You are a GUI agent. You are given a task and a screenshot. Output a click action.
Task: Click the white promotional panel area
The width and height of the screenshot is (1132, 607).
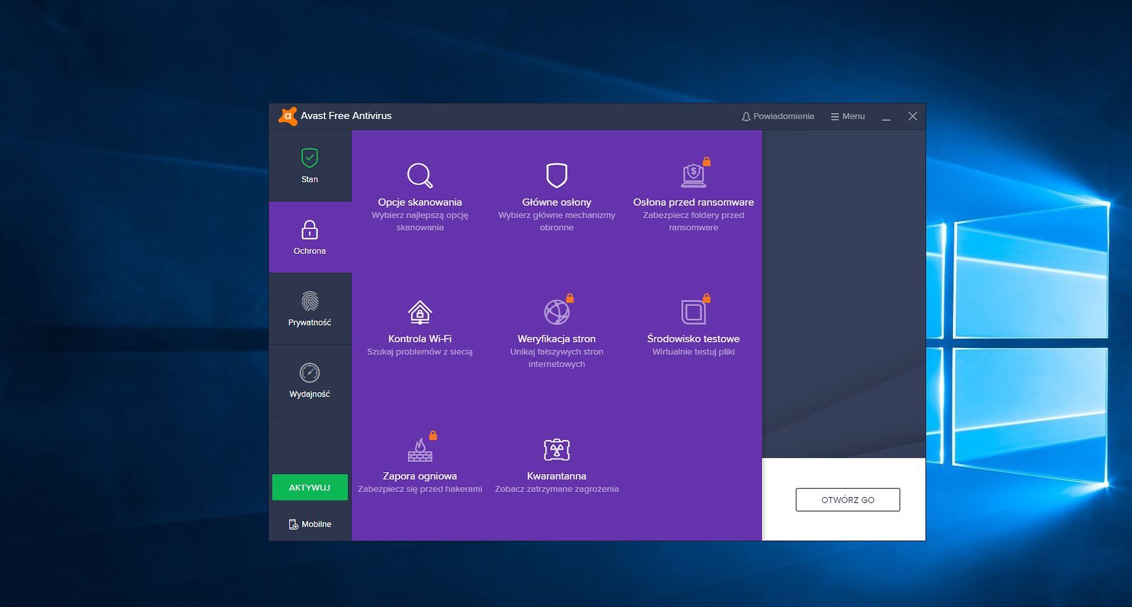coord(848,499)
